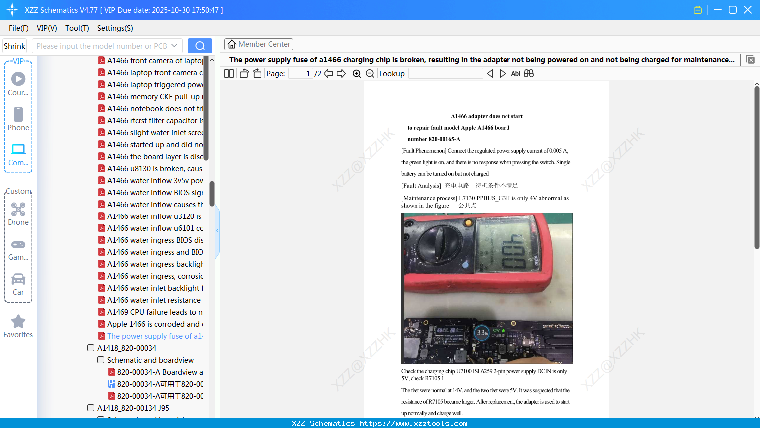
Task: Go to the next page arrow
Action: (341, 73)
